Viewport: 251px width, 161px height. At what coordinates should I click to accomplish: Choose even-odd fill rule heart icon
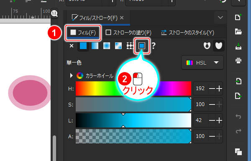207,46
